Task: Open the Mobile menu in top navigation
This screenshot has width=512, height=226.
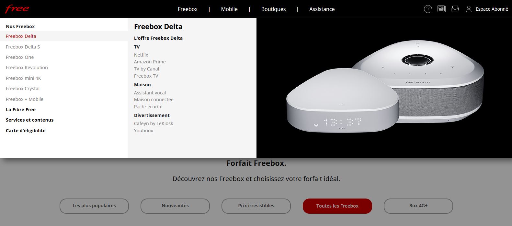Action: (229, 9)
